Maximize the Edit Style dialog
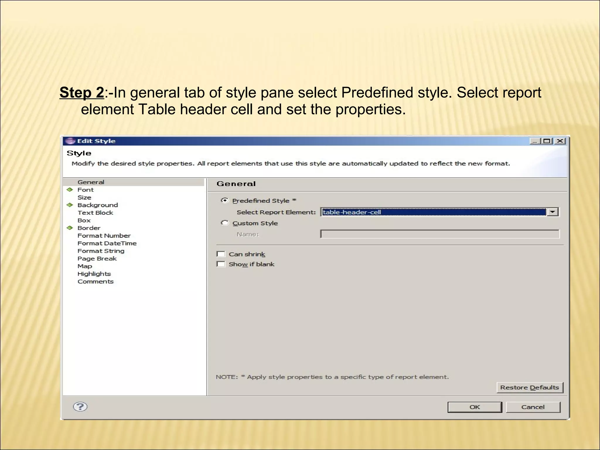 pyautogui.click(x=547, y=141)
